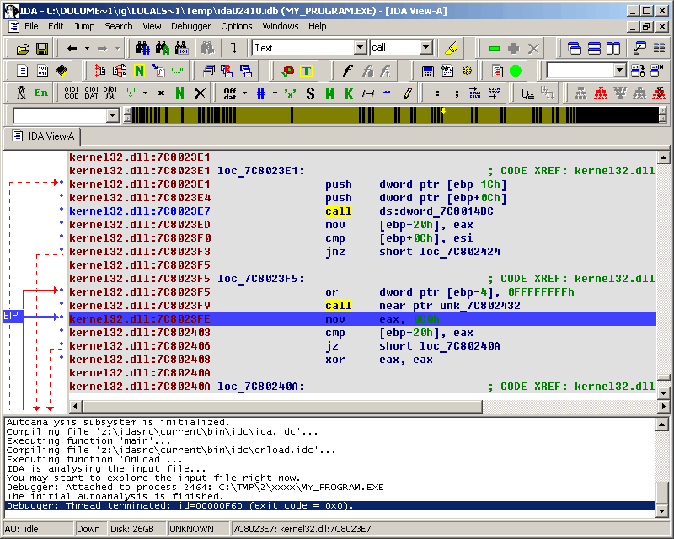Open the calculator tool icon
The height and width of the screenshot is (539, 674).
tap(428, 71)
